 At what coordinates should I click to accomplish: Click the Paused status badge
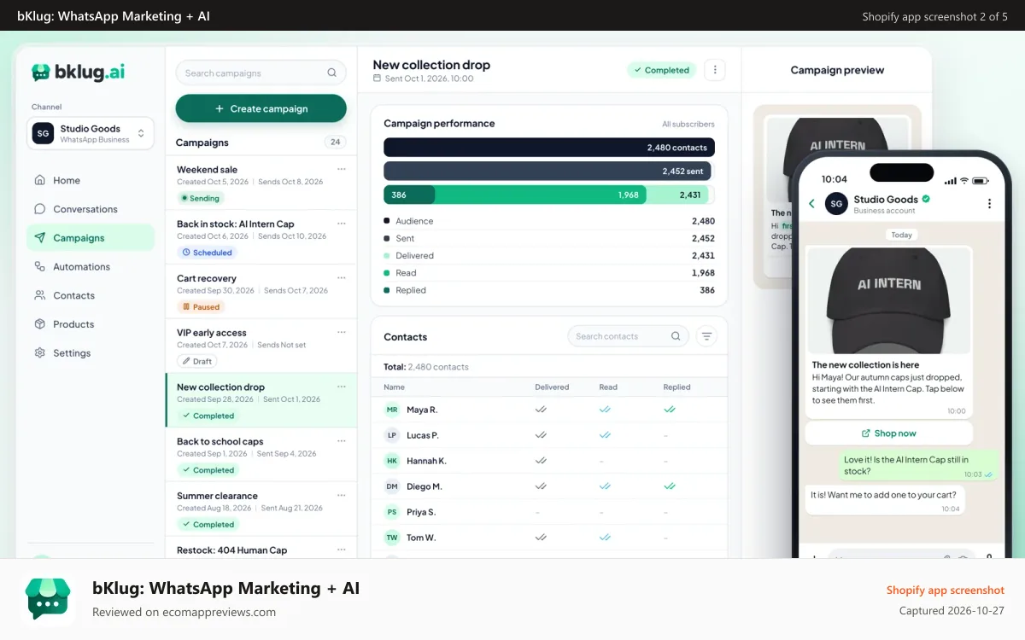point(201,307)
